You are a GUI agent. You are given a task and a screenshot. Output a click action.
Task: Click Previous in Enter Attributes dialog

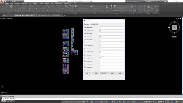pyautogui.click(x=104, y=74)
